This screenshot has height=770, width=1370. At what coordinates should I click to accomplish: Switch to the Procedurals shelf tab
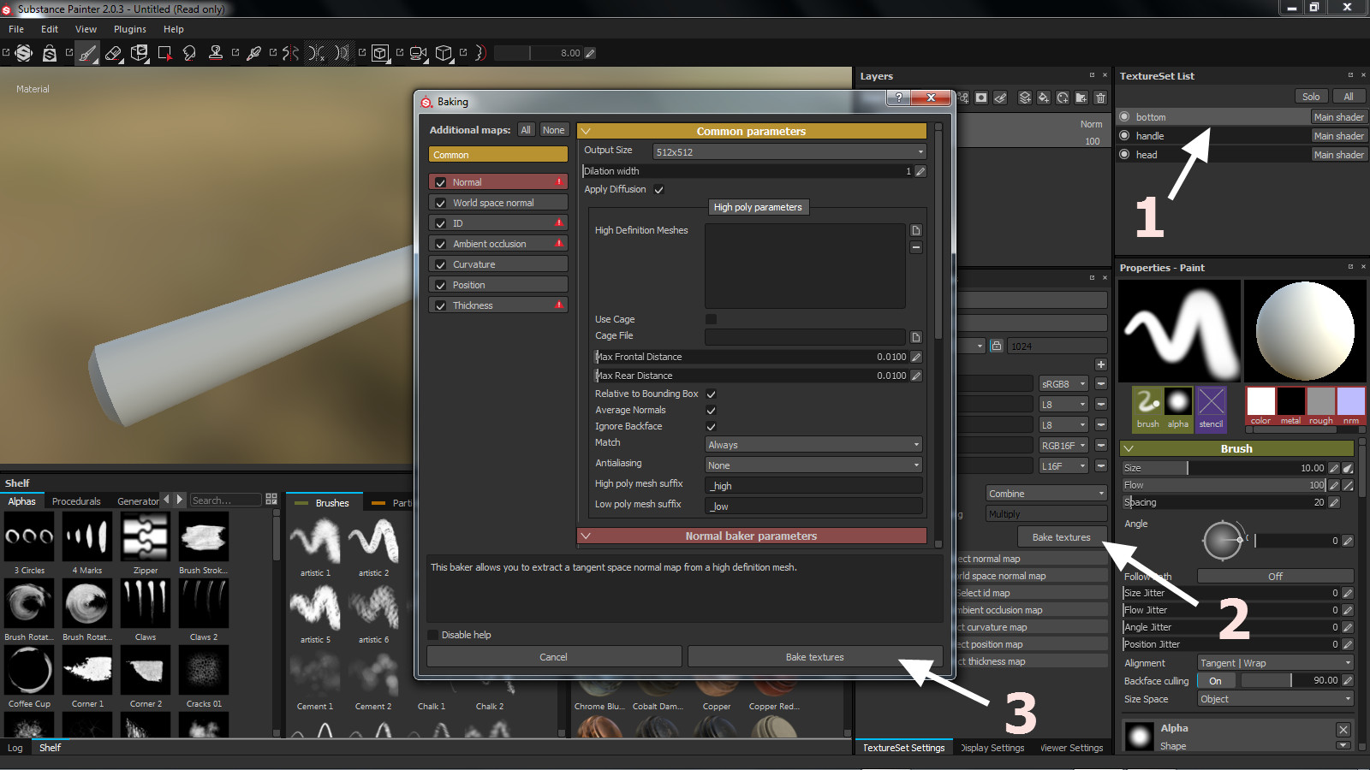[x=76, y=501]
